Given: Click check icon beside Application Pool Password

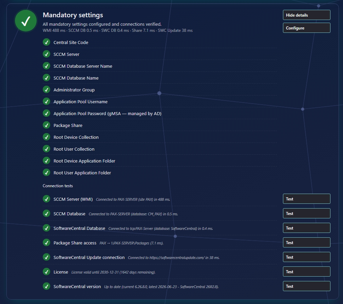Looking at the screenshot, I should click(46, 113).
